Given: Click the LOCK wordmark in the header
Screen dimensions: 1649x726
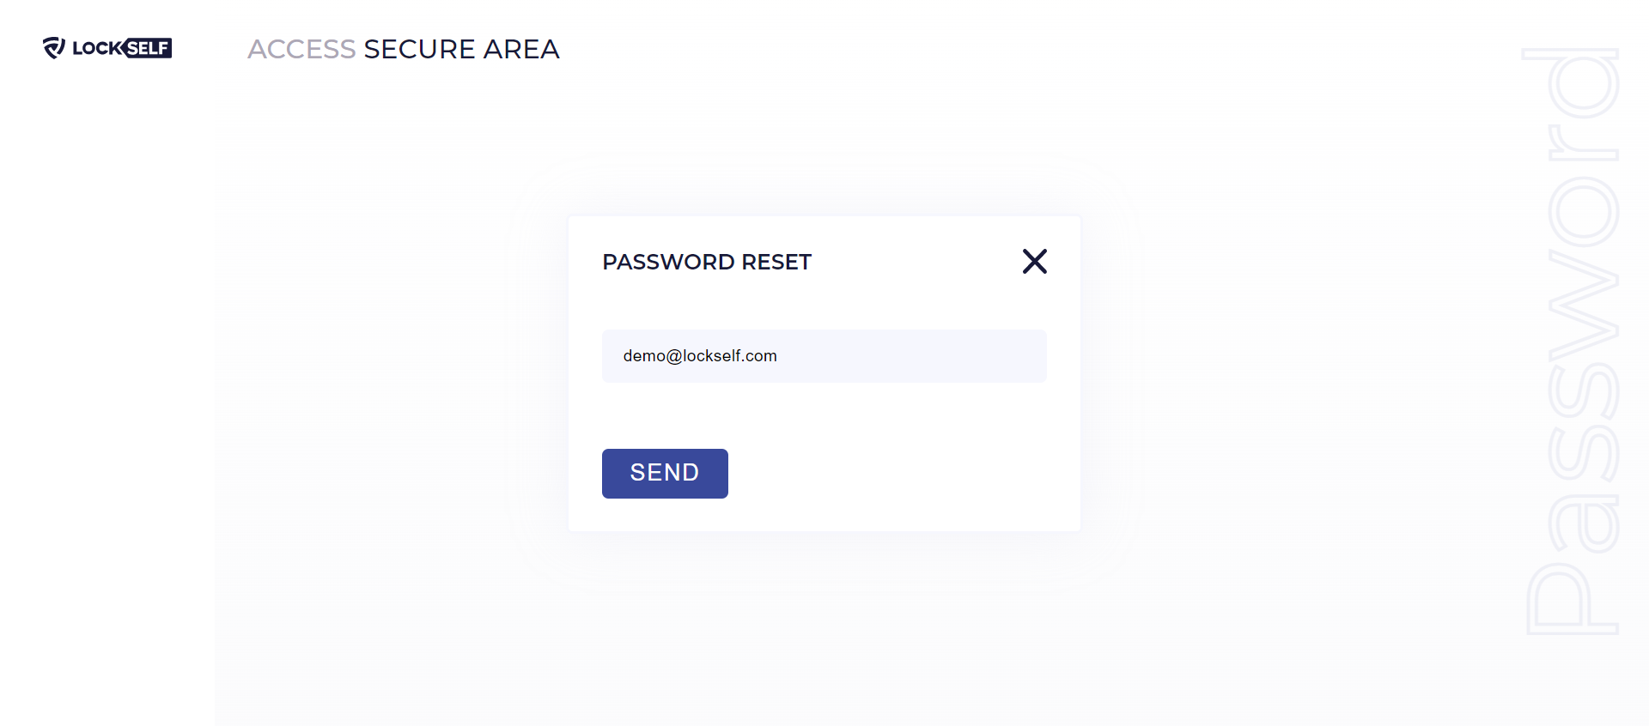Looking at the screenshot, I should (x=97, y=48).
